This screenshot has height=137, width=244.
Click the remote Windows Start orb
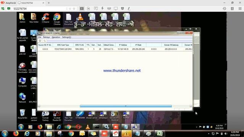tap(21, 127)
